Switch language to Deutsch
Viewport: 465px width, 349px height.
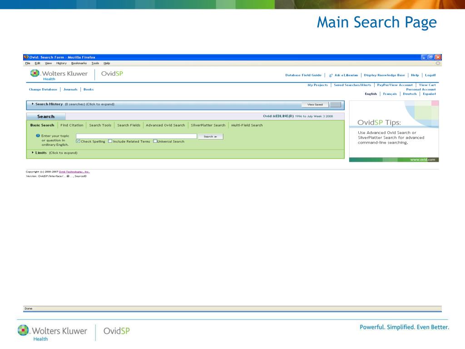tap(410, 94)
